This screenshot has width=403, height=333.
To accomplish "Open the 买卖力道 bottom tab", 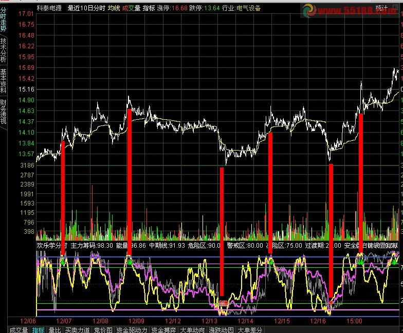I will coord(77,330).
